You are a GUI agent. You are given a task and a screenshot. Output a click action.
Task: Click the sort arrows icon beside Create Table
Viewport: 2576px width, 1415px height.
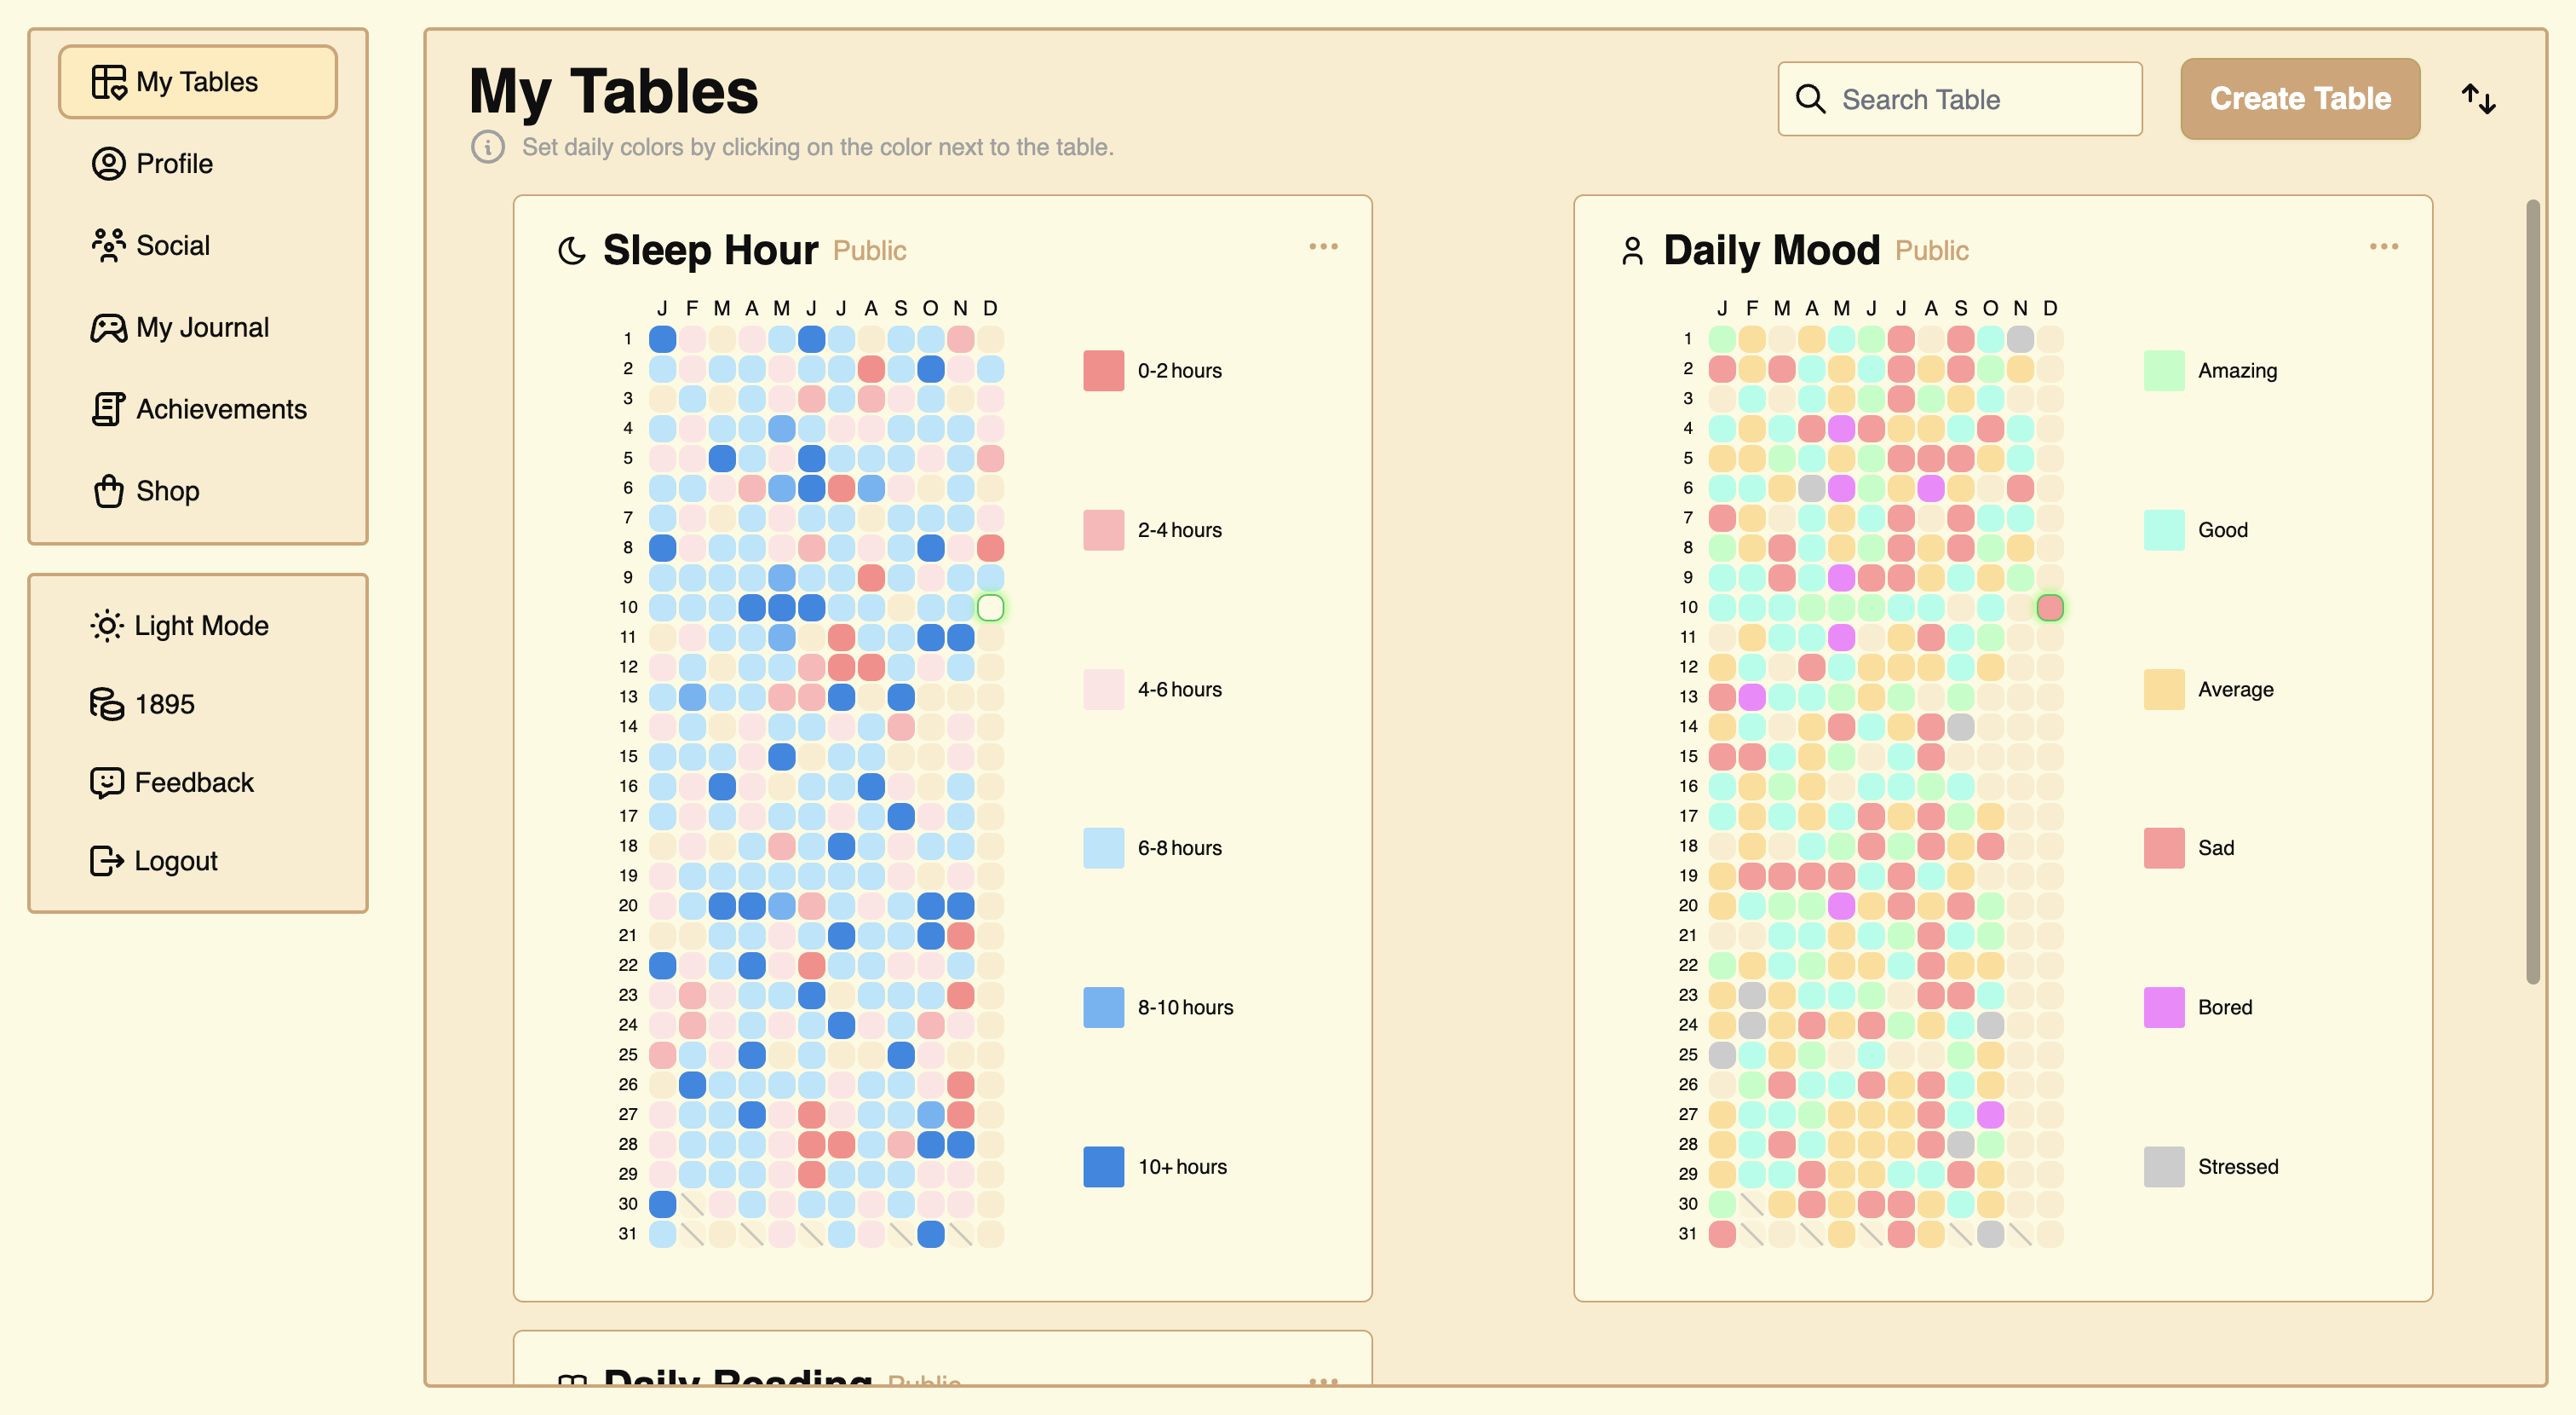(2478, 99)
